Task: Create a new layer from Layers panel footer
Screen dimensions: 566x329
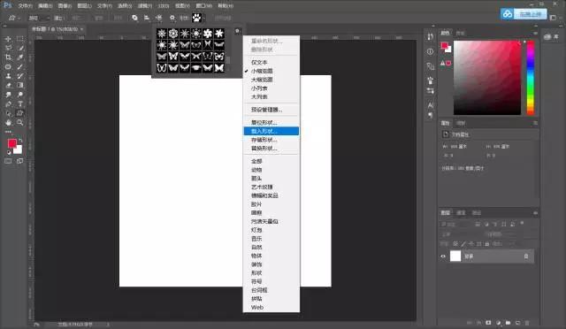Action: pyautogui.click(x=517, y=323)
